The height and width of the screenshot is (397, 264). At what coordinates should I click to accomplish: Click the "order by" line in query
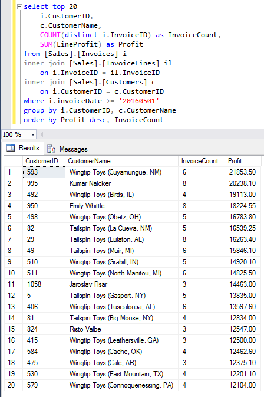[94, 120]
